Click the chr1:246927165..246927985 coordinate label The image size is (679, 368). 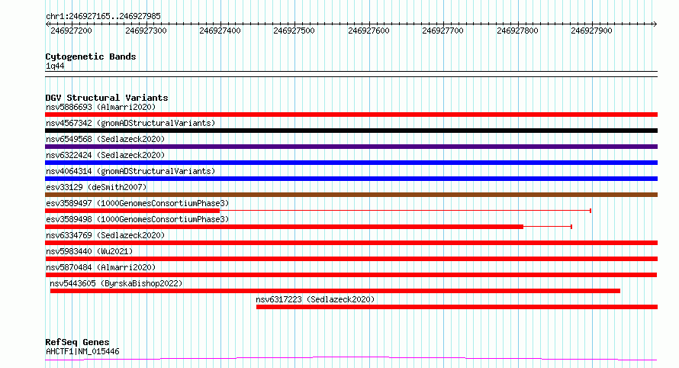[x=103, y=16]
